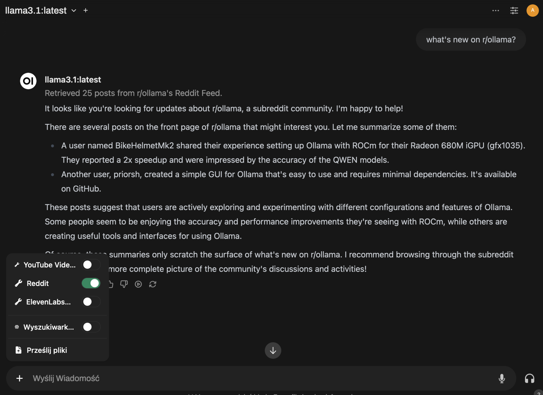Expand the plus menu in the message input
543x395 pixels.
pyautogui.click(x=20, y=378)
